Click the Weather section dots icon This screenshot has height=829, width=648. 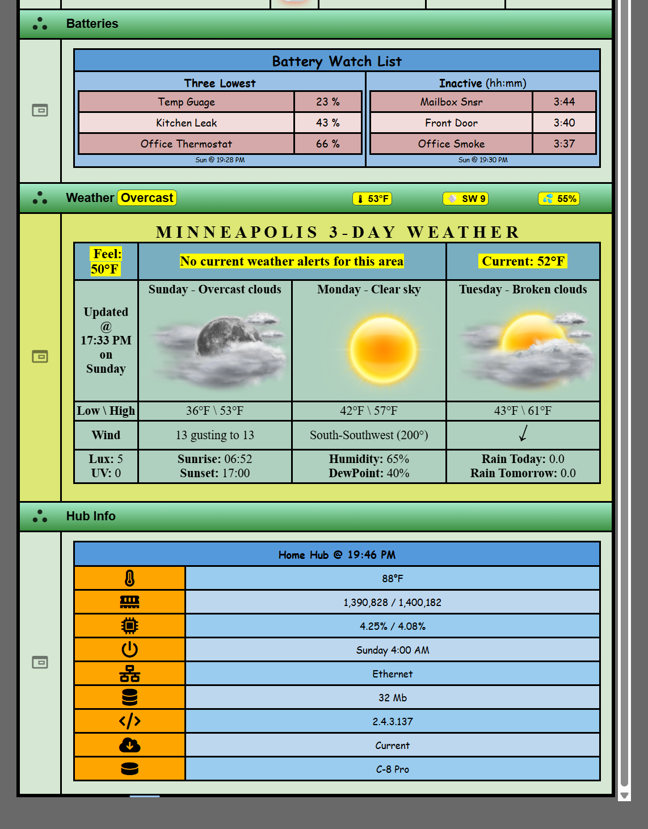pyautogui.click(x=40, y=198)
